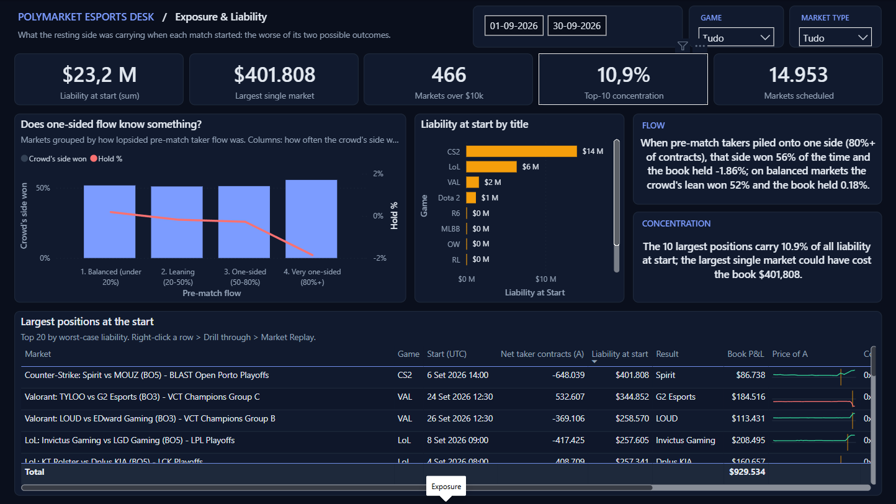Select the TYLOO vs G2 Esports market row
Image resolution: width=896 pixels, height=504 pixels.
[446, 397]
